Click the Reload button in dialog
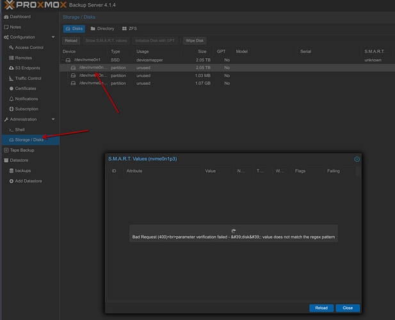Viewport: 395px width, 320px height. 321,308
